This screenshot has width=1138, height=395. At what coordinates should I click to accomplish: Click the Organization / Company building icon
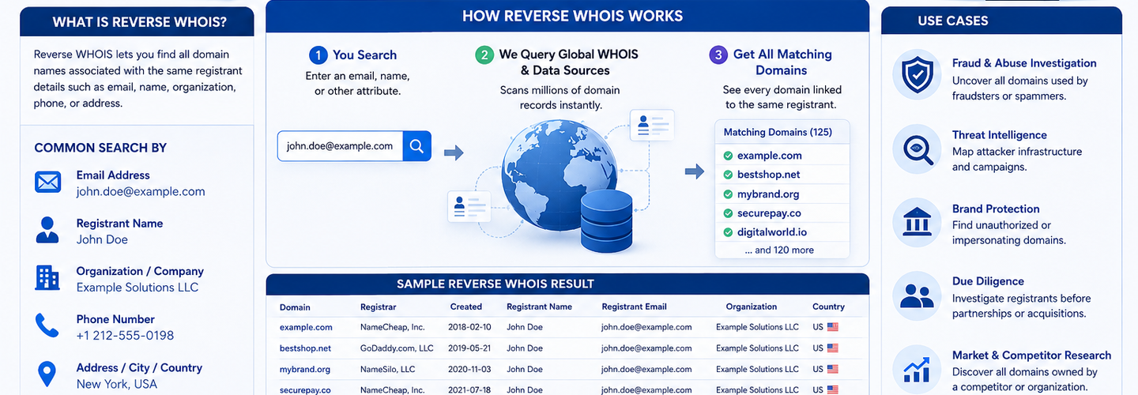(x=48, y=278)
